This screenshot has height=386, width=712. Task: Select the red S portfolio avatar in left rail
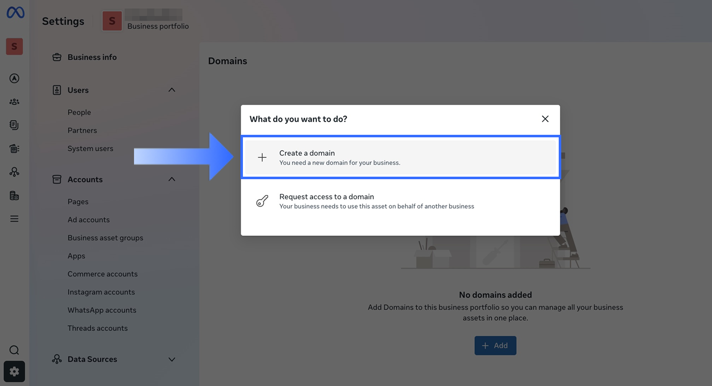[14, 46]
